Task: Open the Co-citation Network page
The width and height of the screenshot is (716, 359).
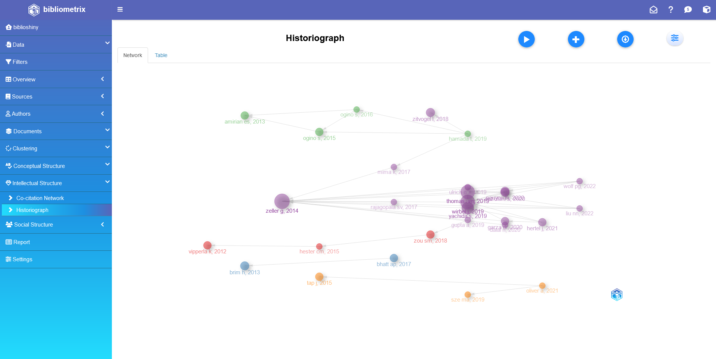Action: (x=40, y=198)
